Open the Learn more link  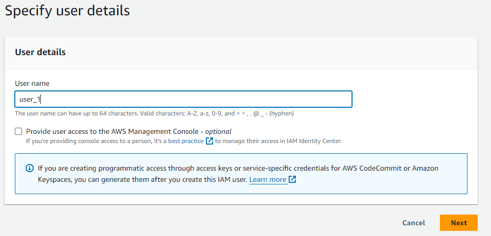[x=268, y=180]
